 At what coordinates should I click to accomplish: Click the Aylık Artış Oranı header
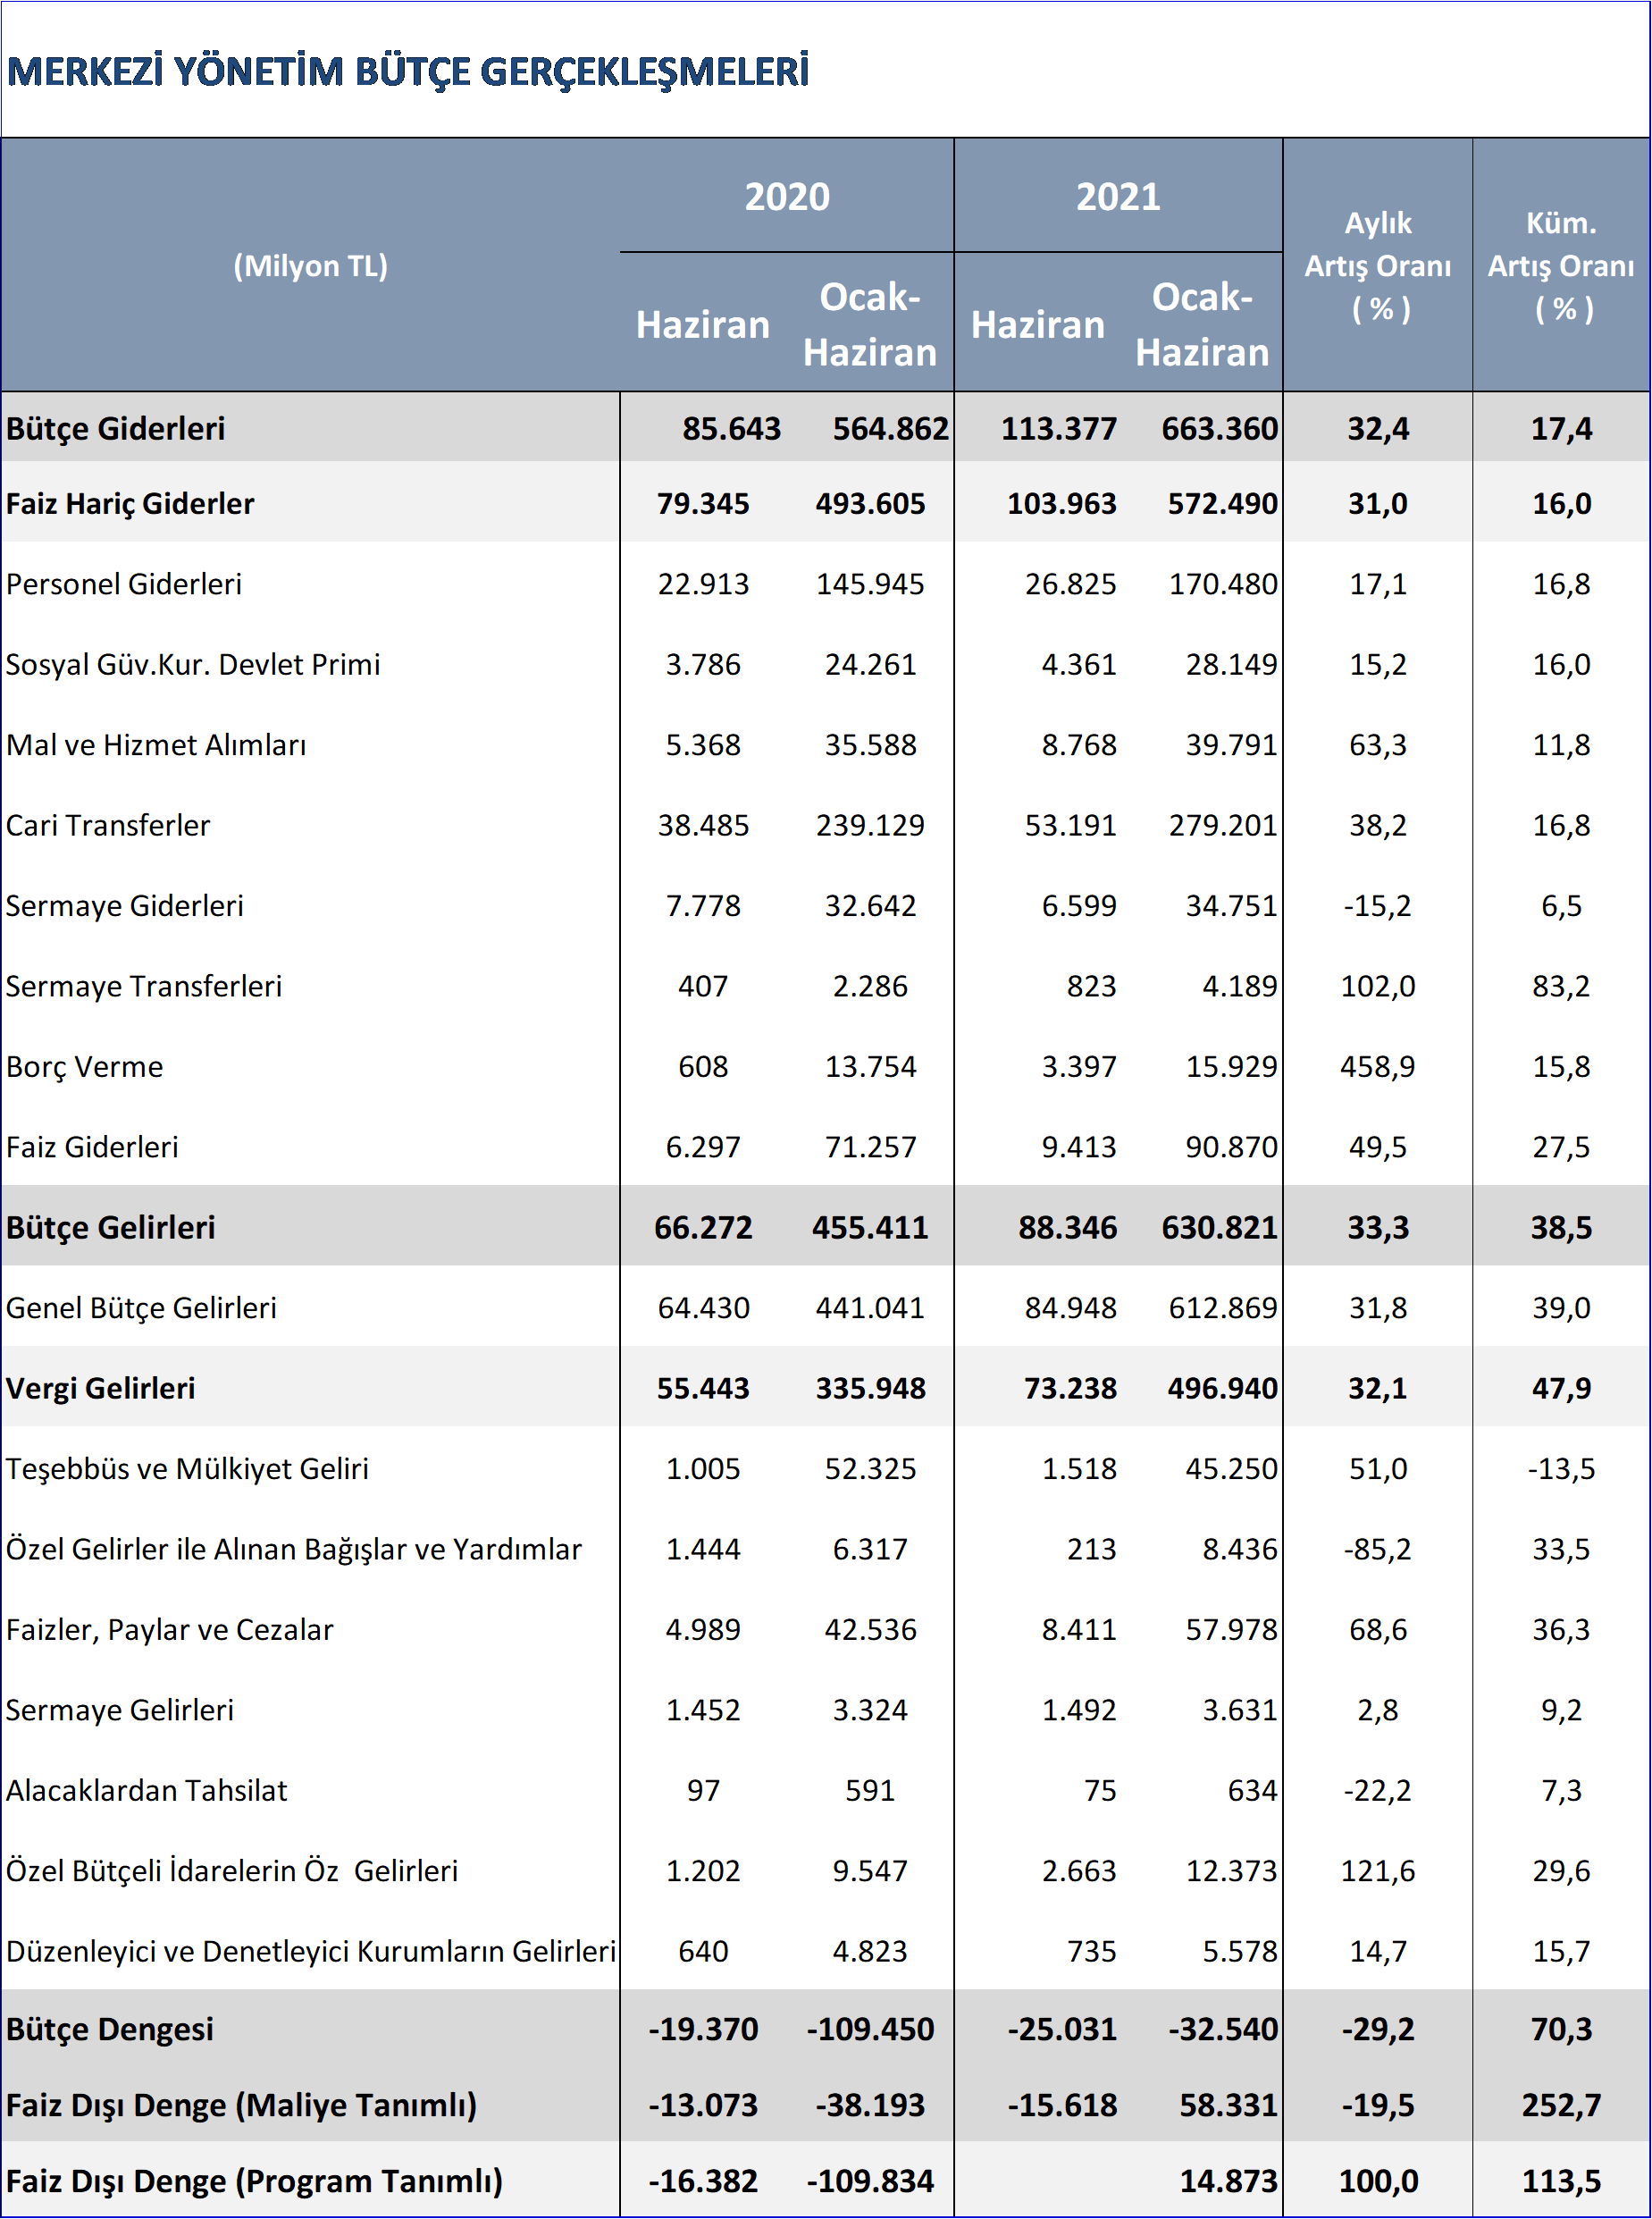coord(1377,266)
